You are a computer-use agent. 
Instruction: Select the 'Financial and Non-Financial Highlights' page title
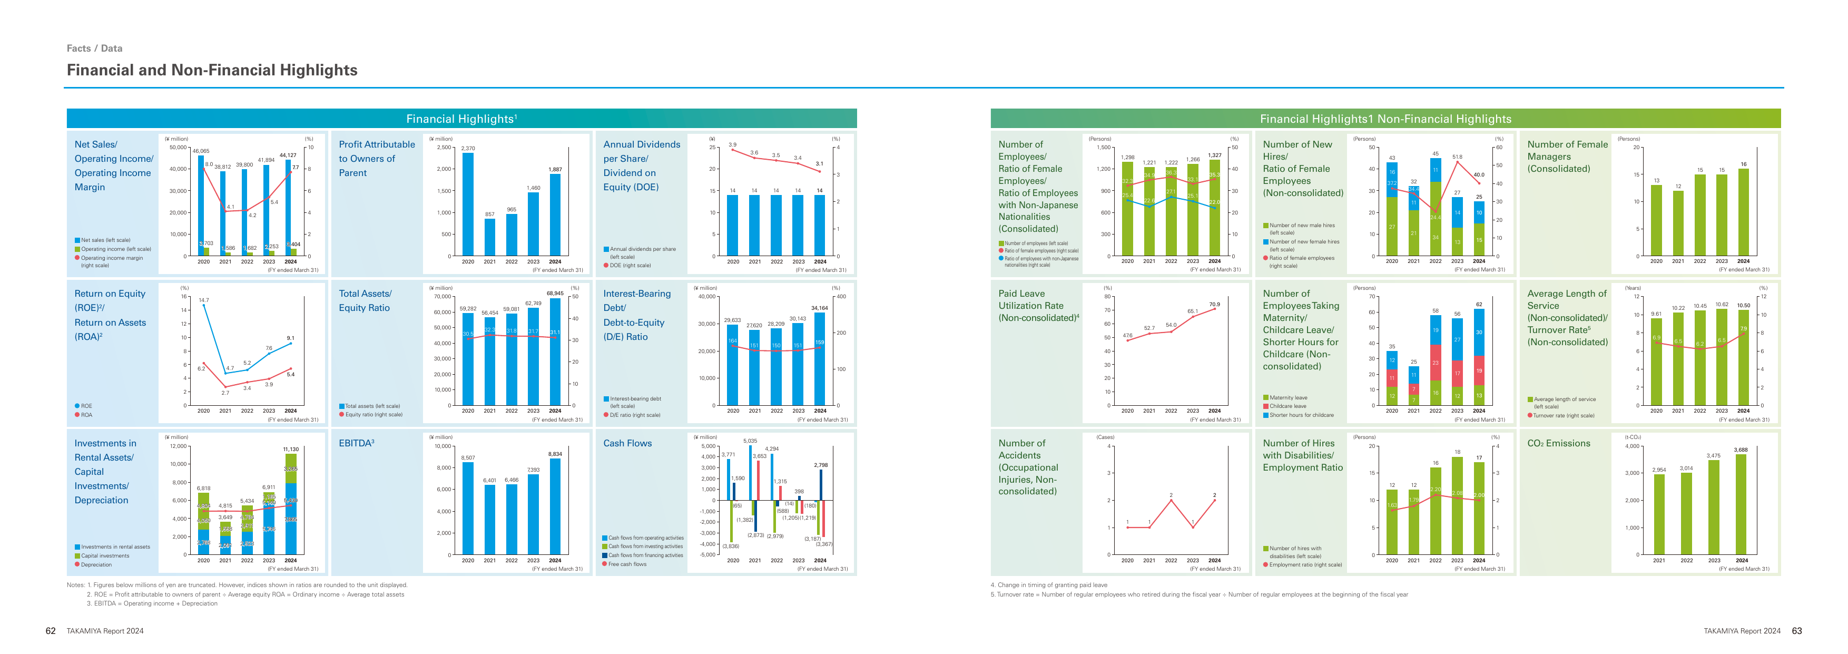(212, 70)
